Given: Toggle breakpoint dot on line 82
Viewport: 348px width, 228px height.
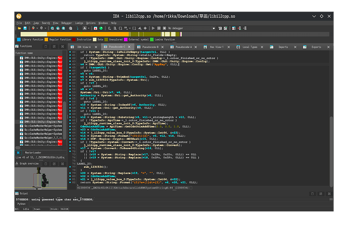Looking at the screenshot, I should [x=70, y=182].
